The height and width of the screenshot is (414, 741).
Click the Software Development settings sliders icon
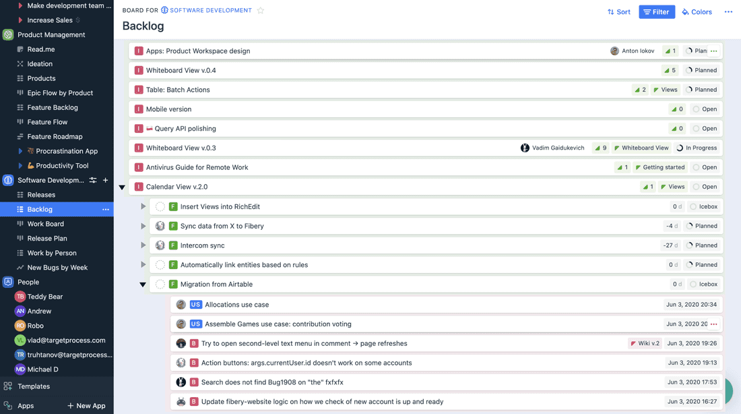[x=93, y=180]
